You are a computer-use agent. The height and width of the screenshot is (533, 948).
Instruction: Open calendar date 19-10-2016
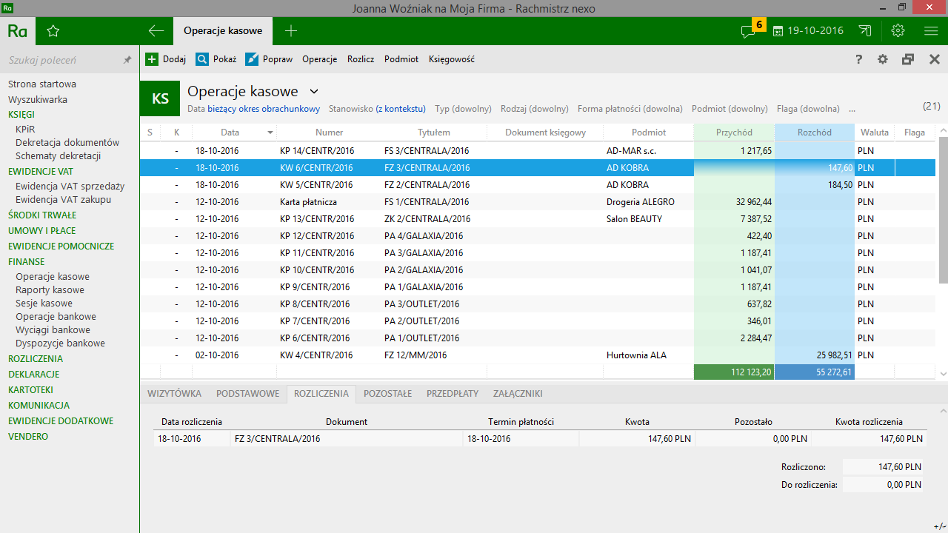[808, 31]
